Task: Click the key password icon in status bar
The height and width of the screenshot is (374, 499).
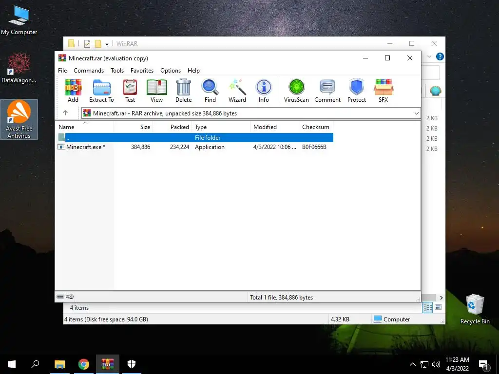Action: [x=70, y=297]
